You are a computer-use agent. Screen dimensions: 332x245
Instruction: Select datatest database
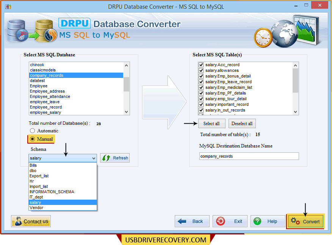tap(76, 81)
